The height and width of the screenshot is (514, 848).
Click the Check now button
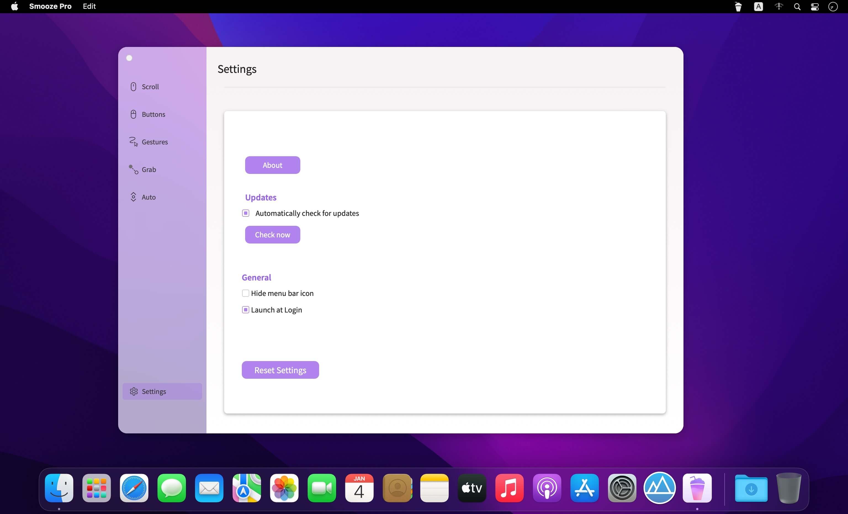[272, 234]
